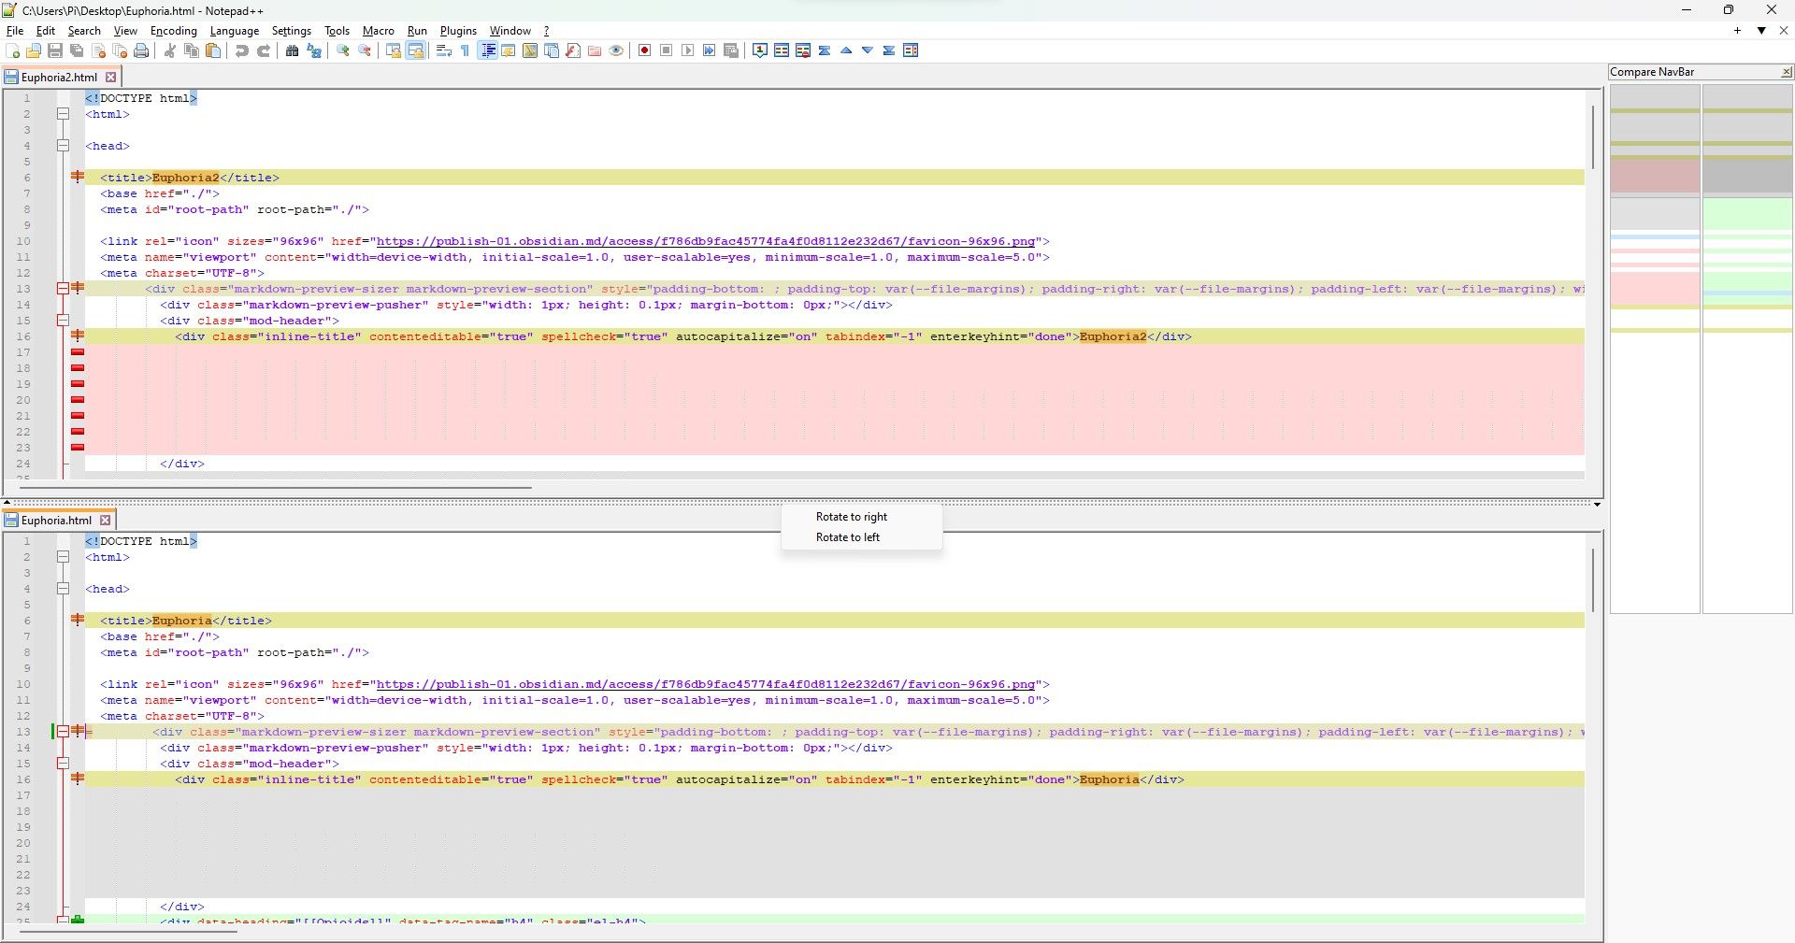Open the Plugins menu
This screenshot has height=943, width=1795.
pos(458,31)
